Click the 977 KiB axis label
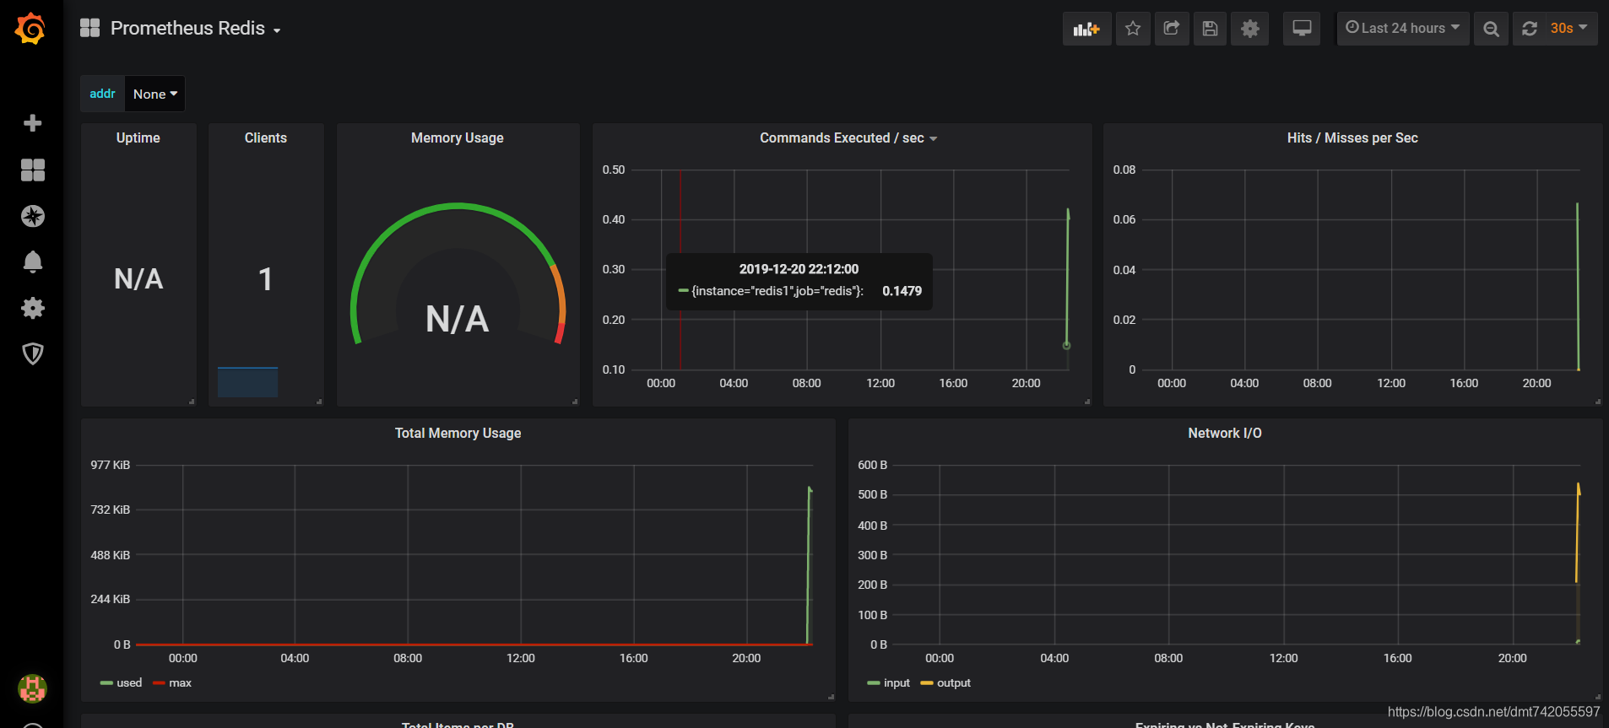 point(111,465)
